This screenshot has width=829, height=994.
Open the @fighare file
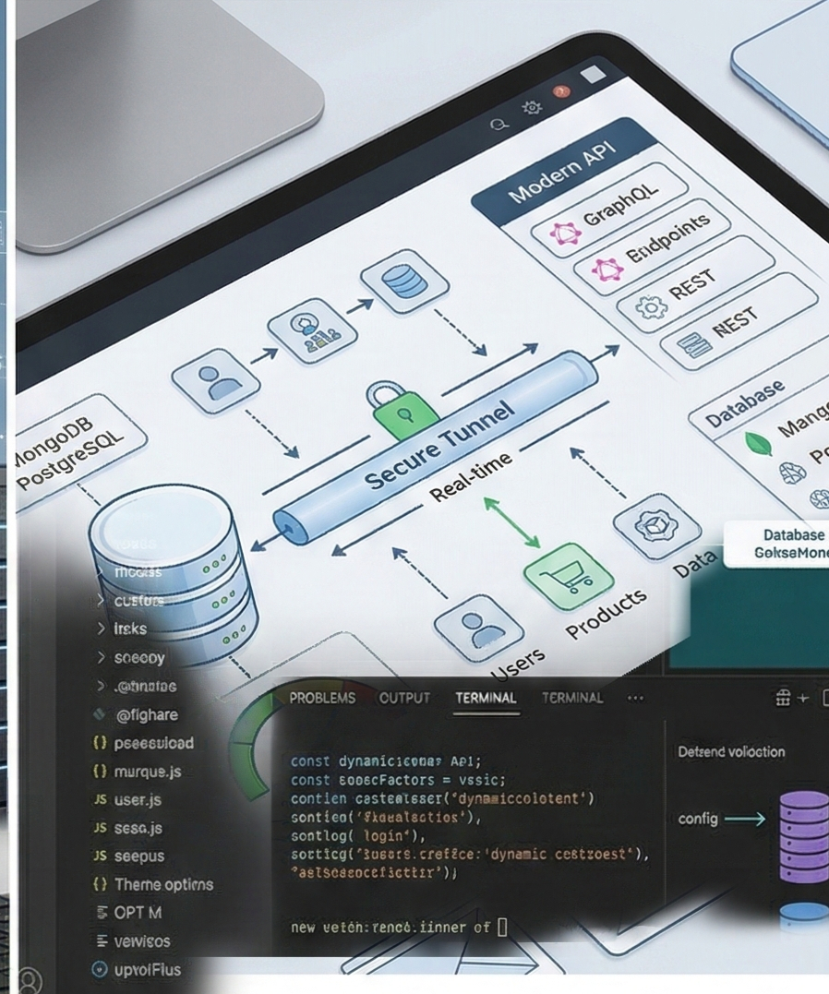point(146,714)
